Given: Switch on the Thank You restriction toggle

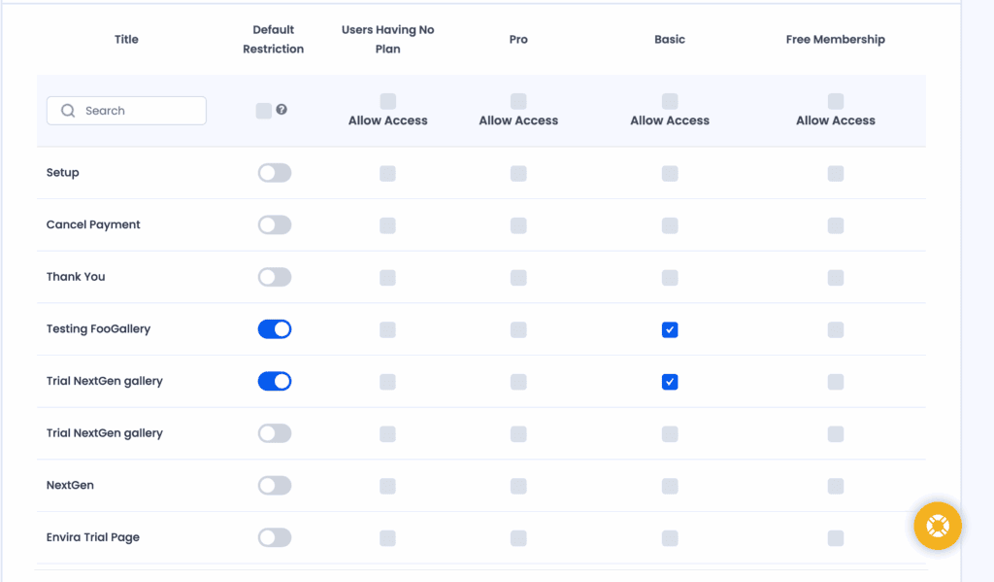Looking at the screenshot, I should [275, 277].
